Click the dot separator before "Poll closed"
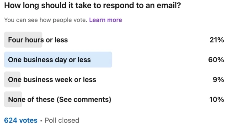The height and width of the screenshot is (128, 227). click(41, 120)
